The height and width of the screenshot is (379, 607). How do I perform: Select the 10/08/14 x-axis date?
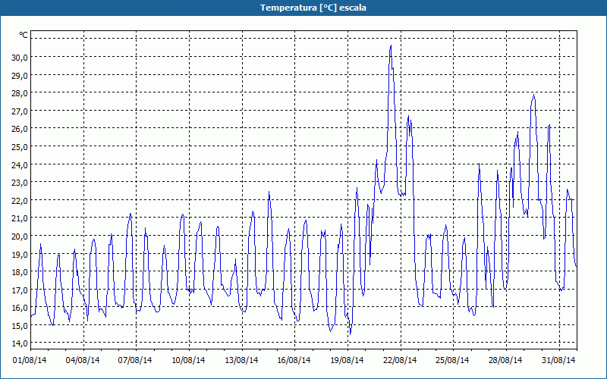point(189,359)
